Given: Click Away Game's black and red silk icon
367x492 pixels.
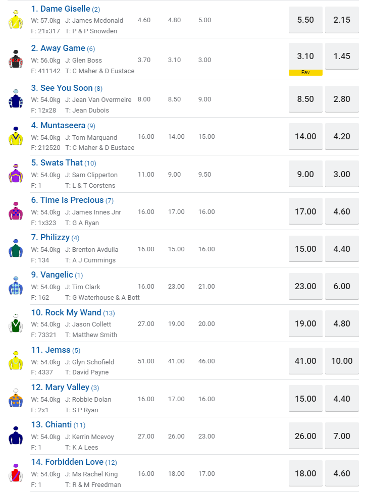Looking at the screenshot, I should click(16, 60).
